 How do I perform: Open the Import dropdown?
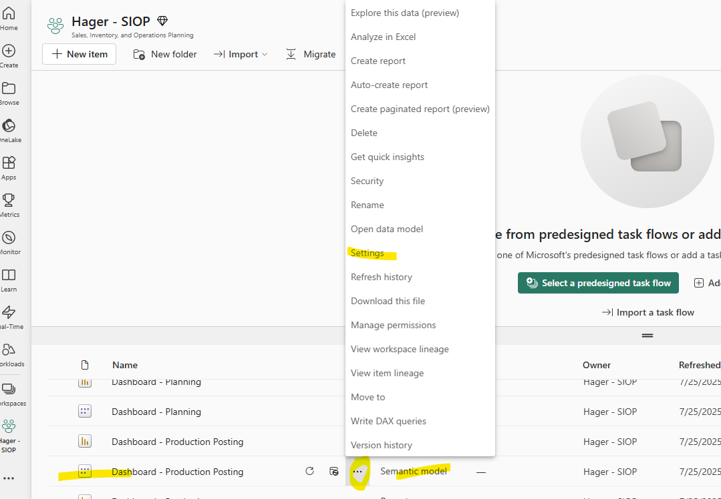pos(241,54)
